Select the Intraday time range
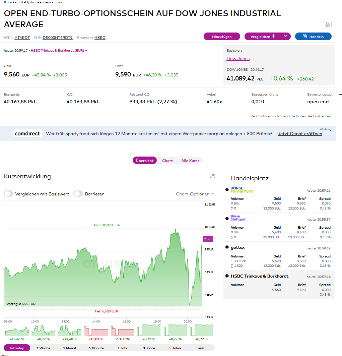This screenshot has width=342, height=356. click(x=17, y=348)
